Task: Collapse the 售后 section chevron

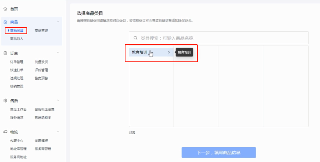Action: point(58,100)
